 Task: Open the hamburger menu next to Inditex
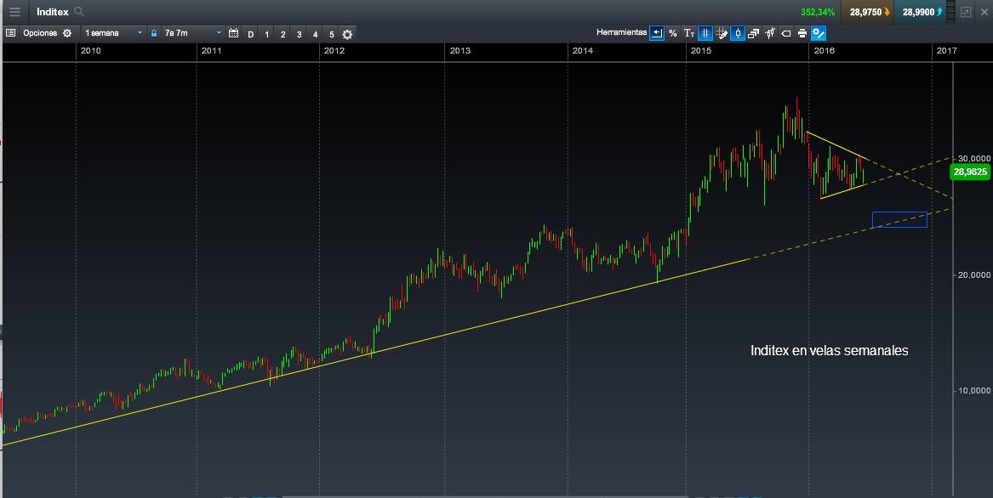coord(14,12)
